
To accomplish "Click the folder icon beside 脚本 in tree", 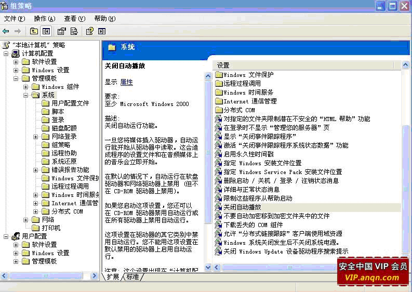I will (x=45, y=111).
